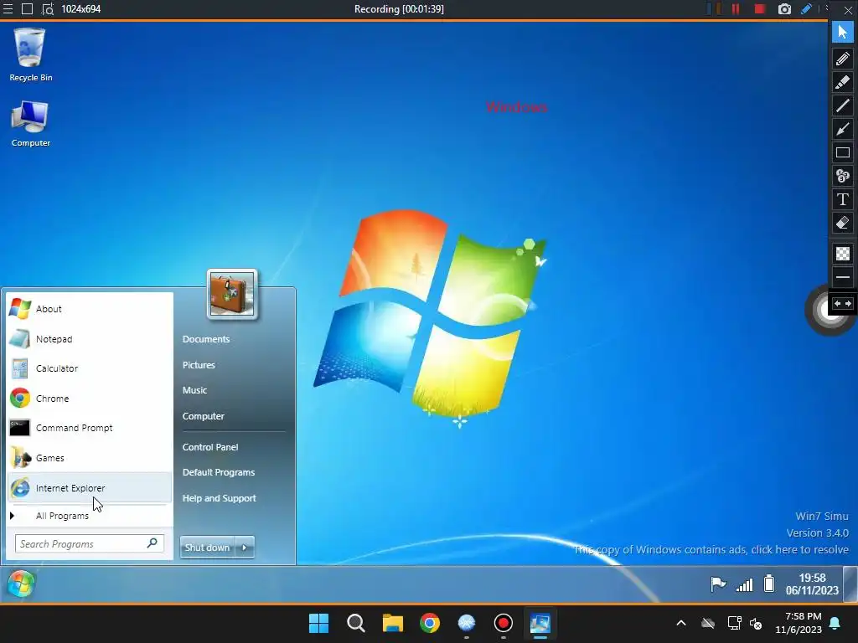Select the arrow drawing tool
The width and height of the screenshot is (858, 643).
coord(843,129)
